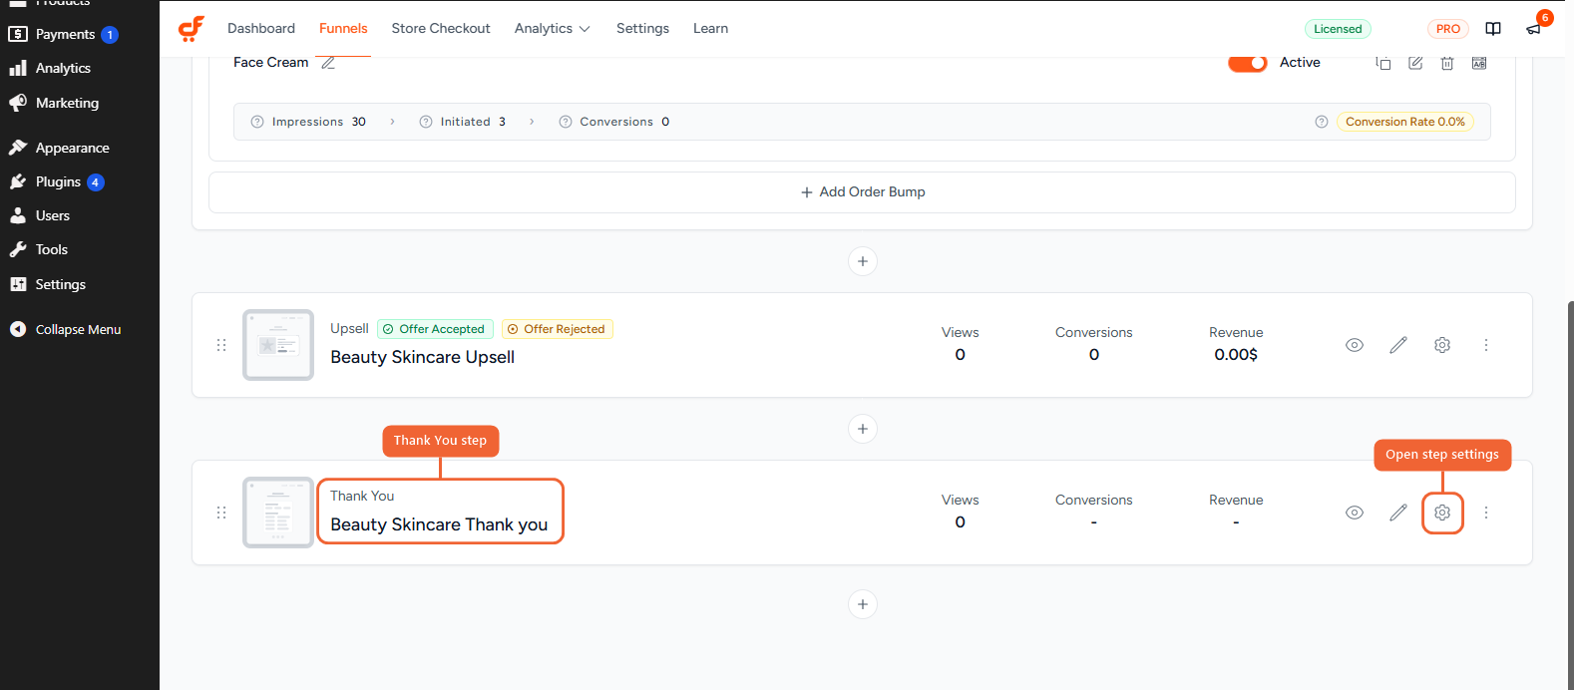1574x690 pixels.
Task: Expand the Analytics dropdown in top nav
Action: click(x=553, y=29)
